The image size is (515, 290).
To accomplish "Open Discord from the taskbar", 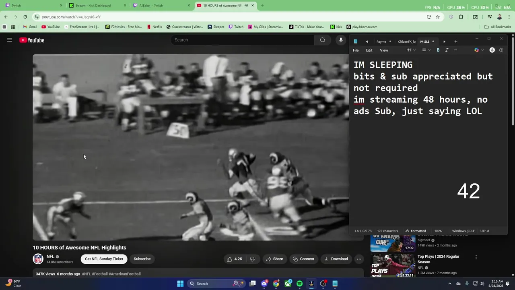I will tap(264, 284).
